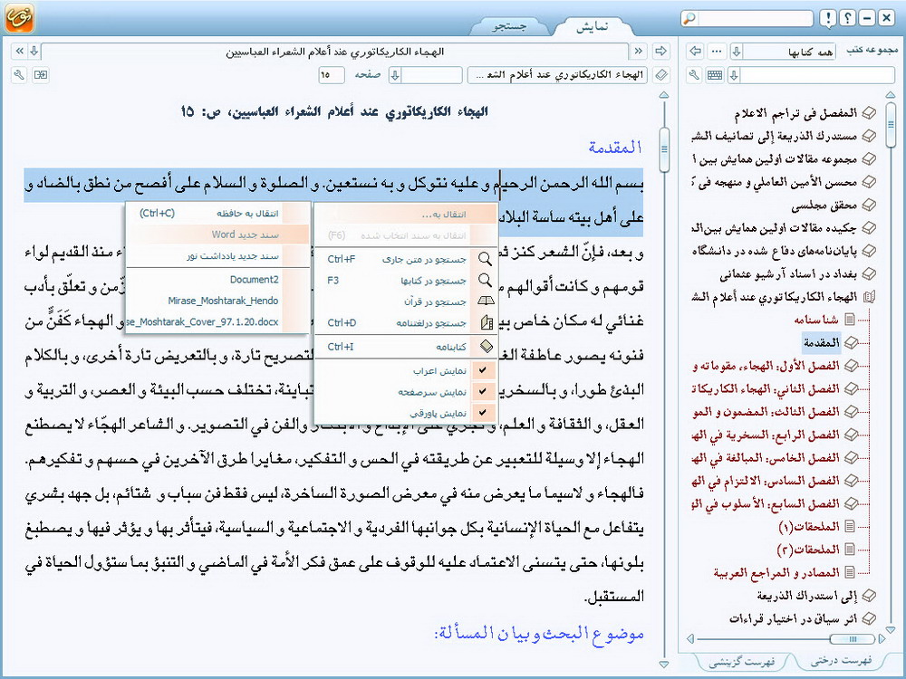
Task: Click the page icon beside الملحقات(١)
Action: tap(850, 527)
